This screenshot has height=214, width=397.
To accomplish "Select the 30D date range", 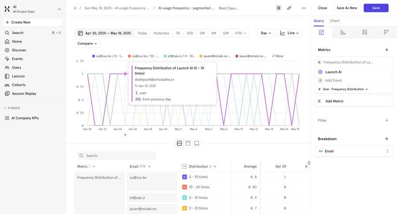I will [x=190, y=33].
